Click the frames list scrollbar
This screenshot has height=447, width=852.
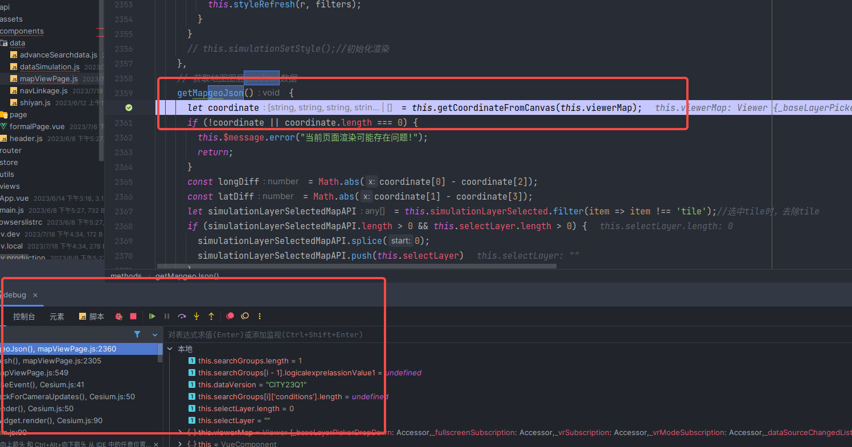pos(160,353)
